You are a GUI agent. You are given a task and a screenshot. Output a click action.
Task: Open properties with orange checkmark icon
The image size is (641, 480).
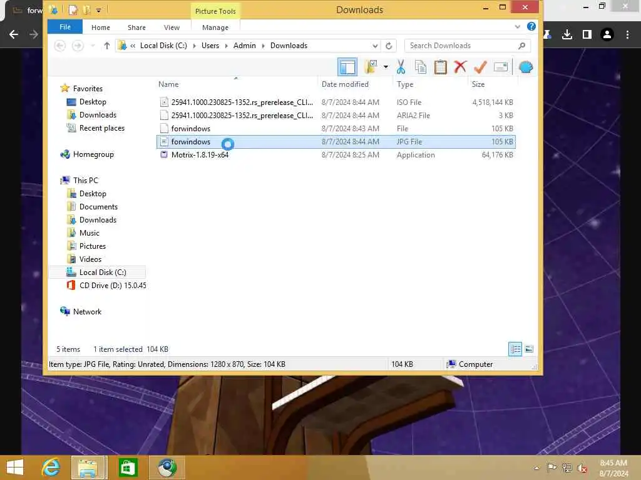pyautogui.click(x=480, y=67)
